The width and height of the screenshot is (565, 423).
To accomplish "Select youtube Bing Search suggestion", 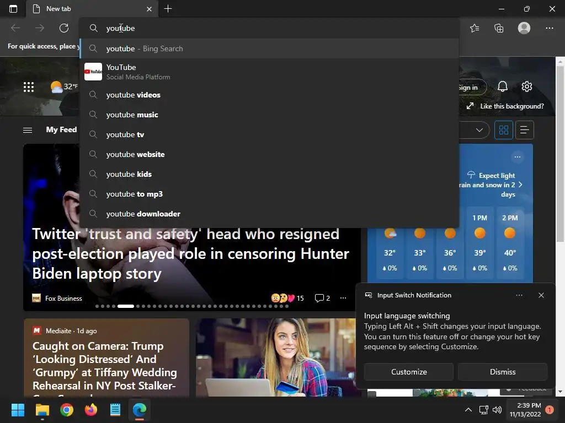I will tap(269, 48).
